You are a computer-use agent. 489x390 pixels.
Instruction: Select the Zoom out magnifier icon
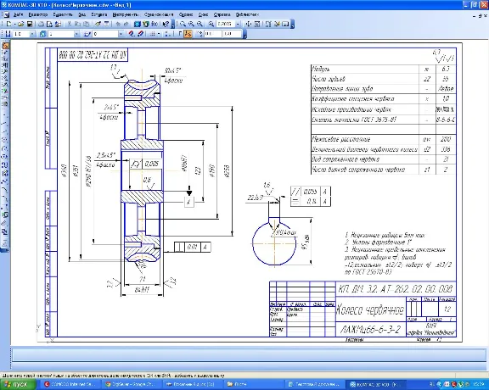point(200,24)
